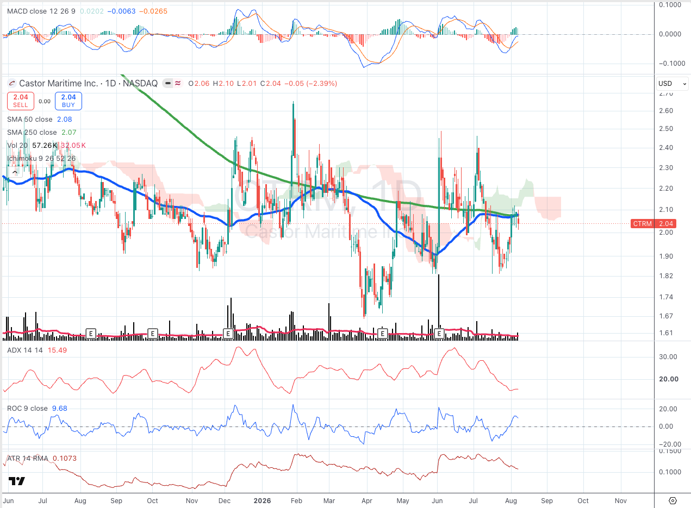This screenshot has height=508, width=691.
Task: Select the SMA 50 close indicator legend
Action: coord(40,119)
